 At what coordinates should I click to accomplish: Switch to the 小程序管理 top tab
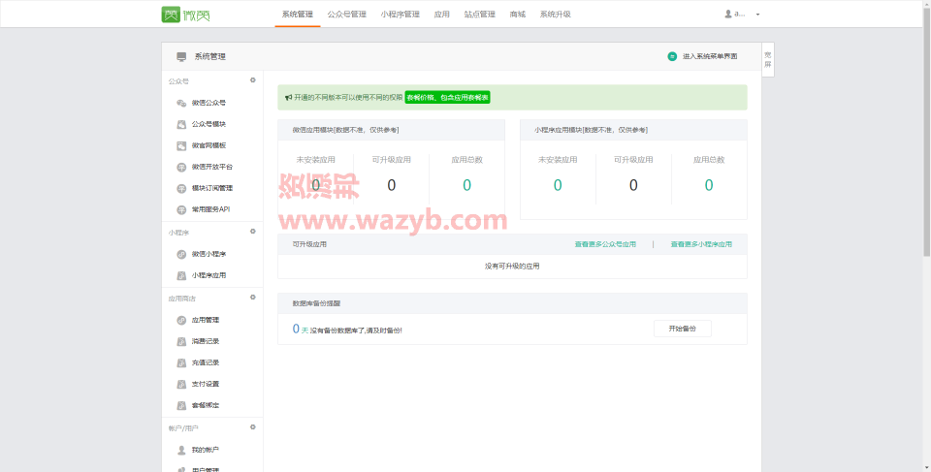pos(401,15)
